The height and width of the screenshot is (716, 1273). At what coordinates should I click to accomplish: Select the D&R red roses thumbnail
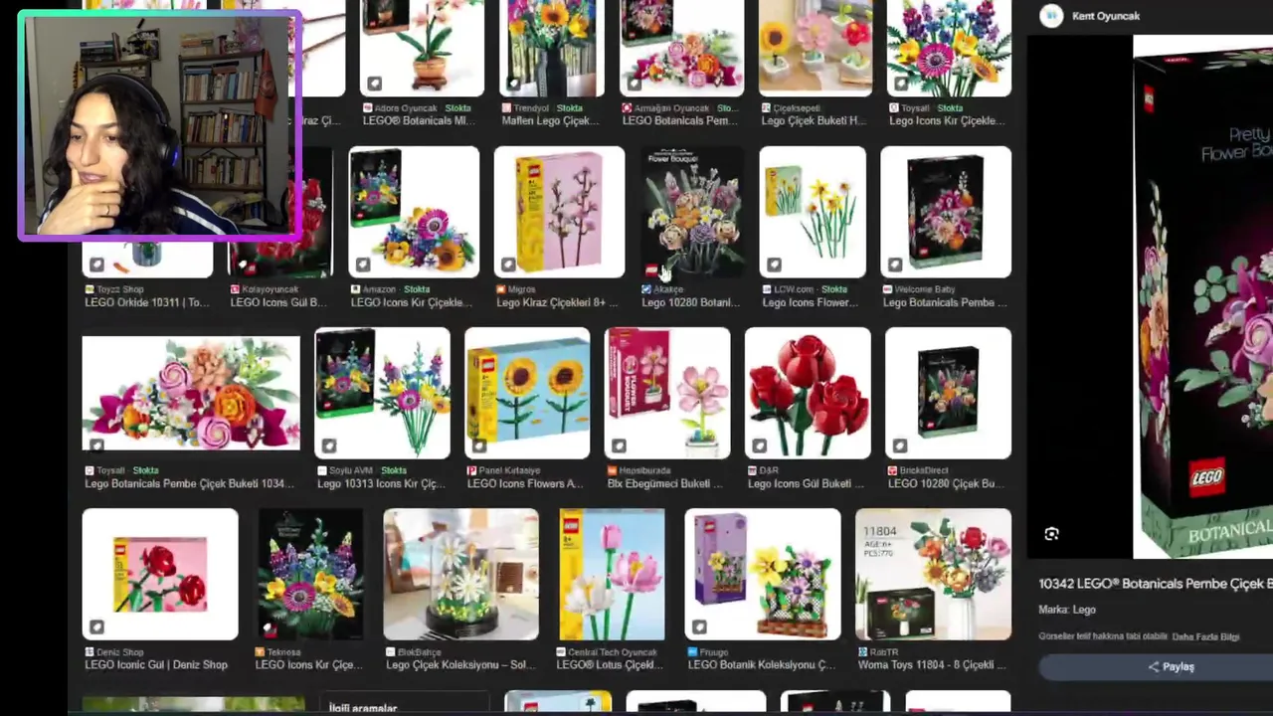808,393
